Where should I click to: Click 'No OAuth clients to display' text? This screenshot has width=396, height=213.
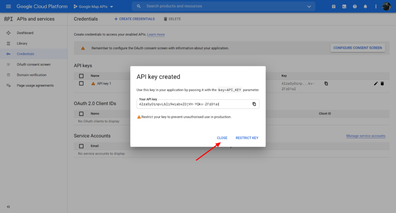coord(99,121)
